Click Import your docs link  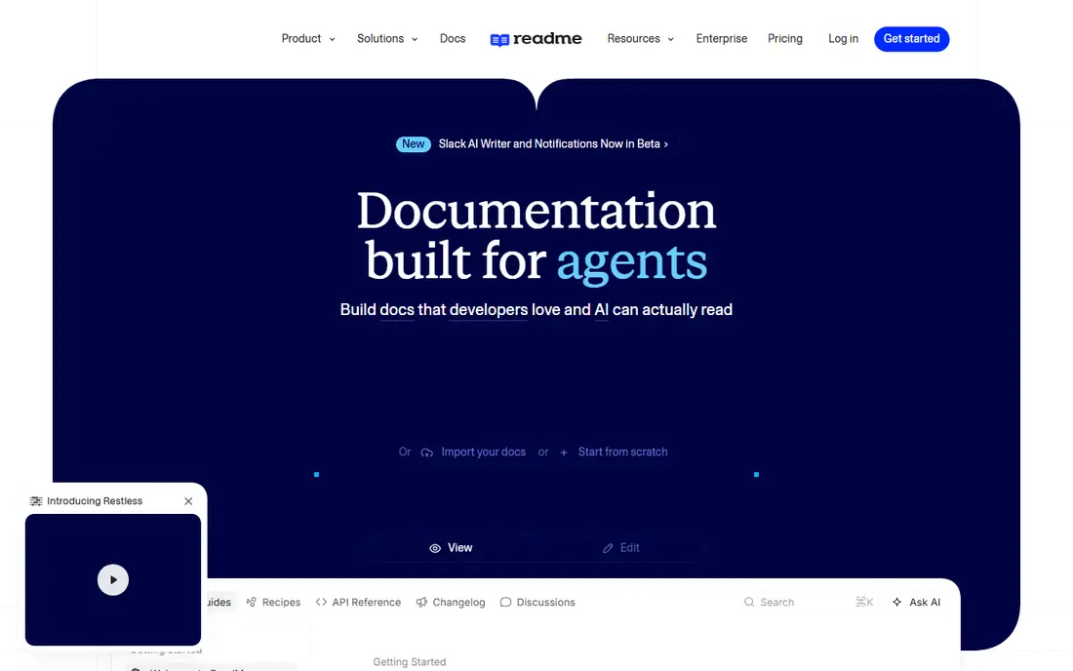pos(483,453)
